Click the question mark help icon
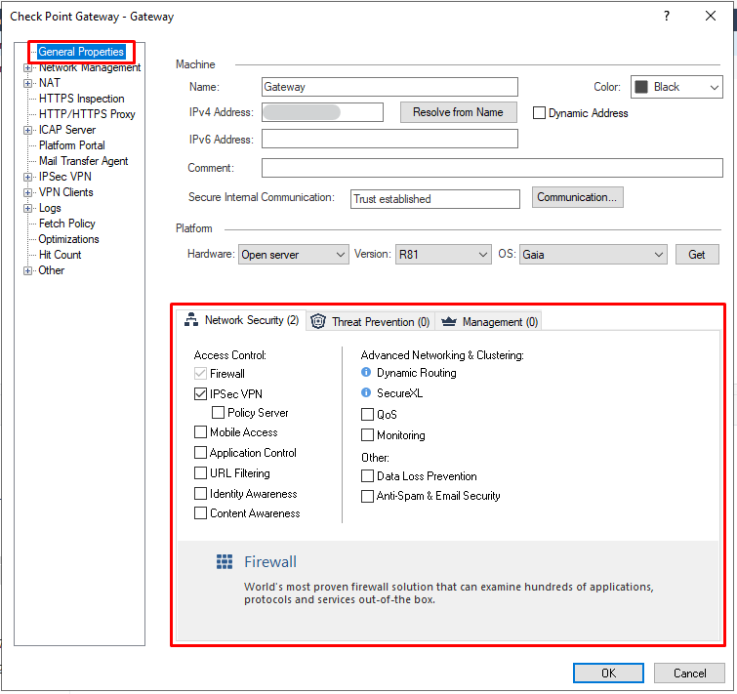This screenshot has width=737, height=694. coord(667,17)
